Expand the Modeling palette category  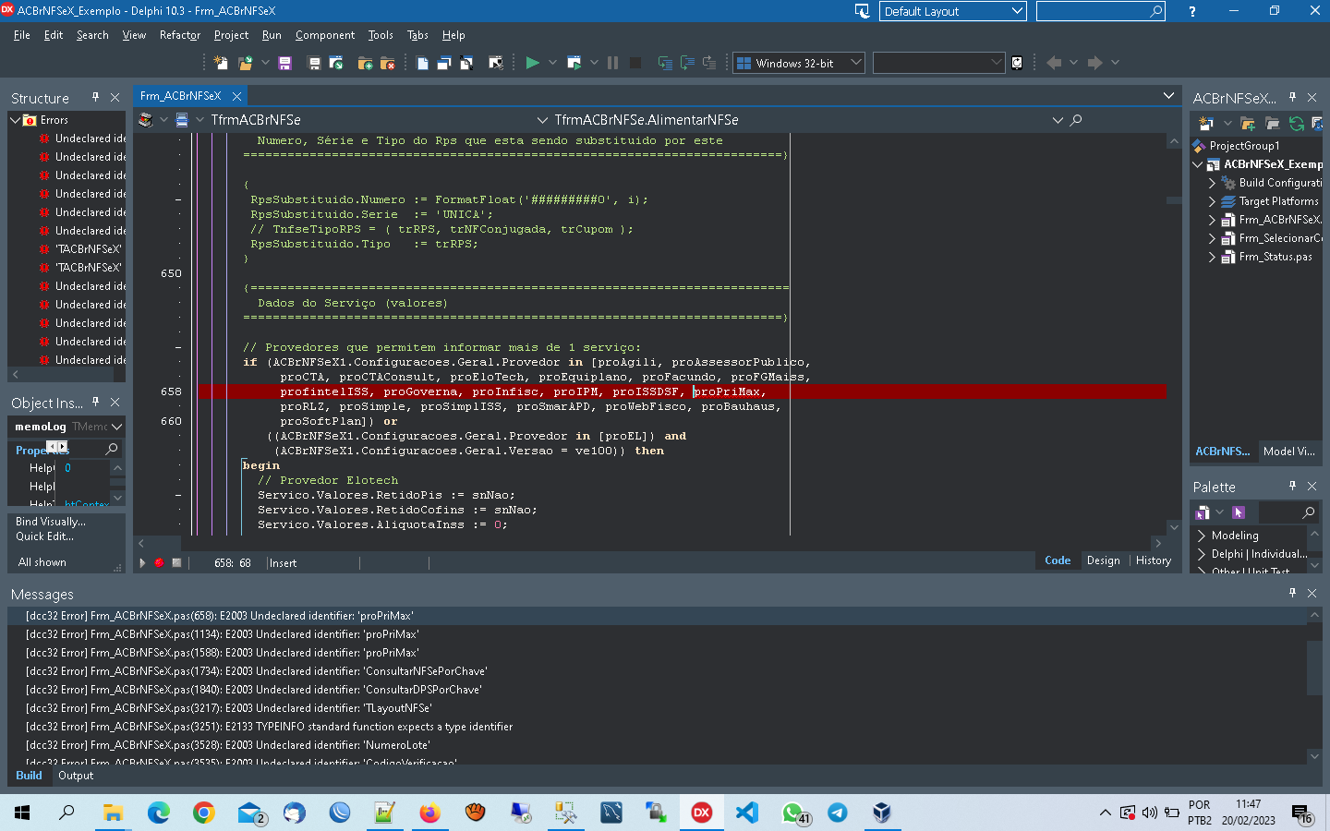[1202, 536]
